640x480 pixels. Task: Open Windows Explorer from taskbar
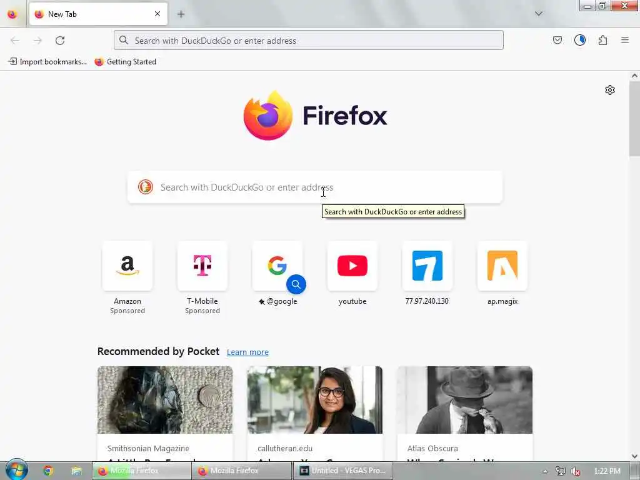click(x=76, y=471)
